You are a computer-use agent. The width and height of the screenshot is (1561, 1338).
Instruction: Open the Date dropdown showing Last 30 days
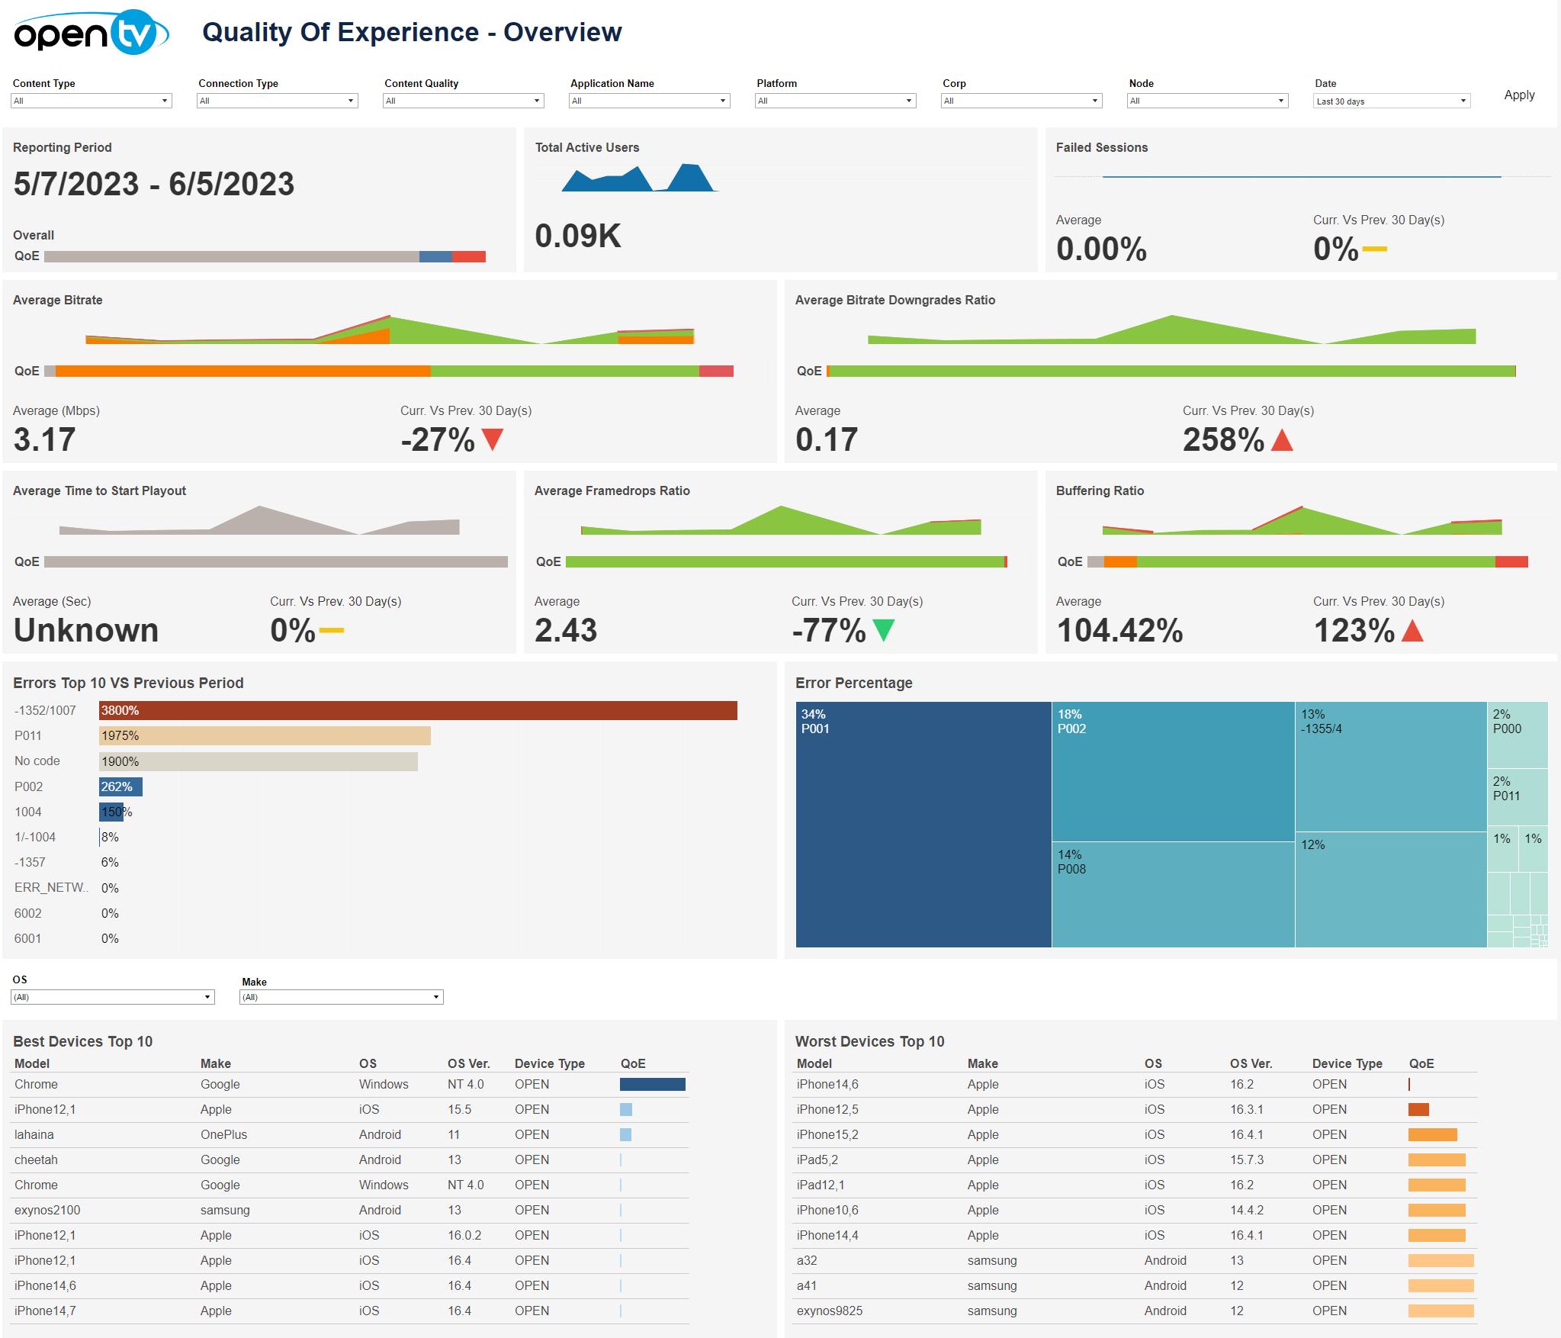pyautogui.click(x=1391, y=101)
